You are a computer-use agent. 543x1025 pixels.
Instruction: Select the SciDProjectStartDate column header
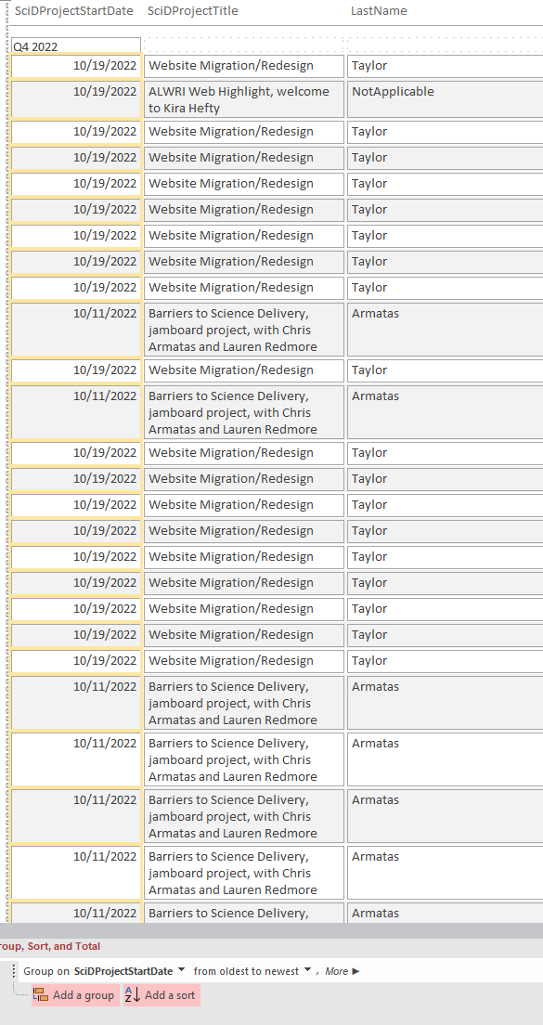[x=74, y=10]
